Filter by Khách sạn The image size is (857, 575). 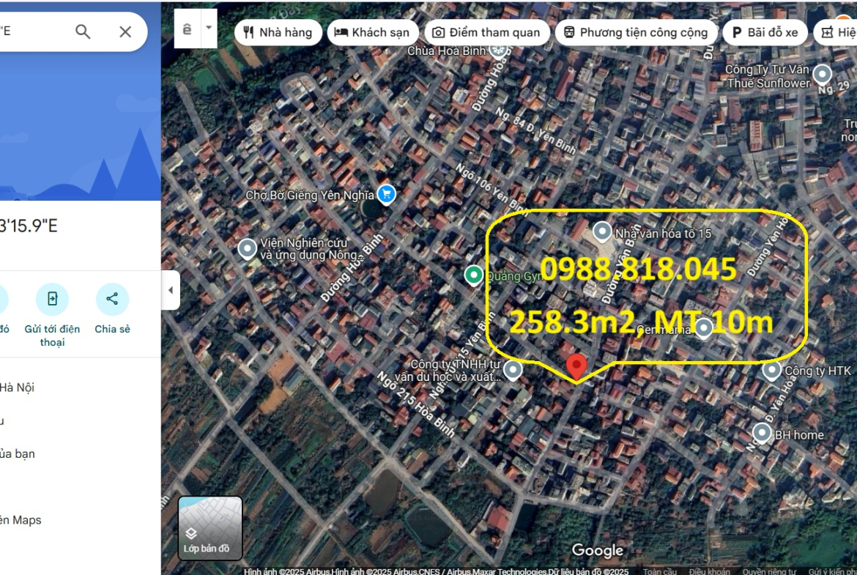372,32
